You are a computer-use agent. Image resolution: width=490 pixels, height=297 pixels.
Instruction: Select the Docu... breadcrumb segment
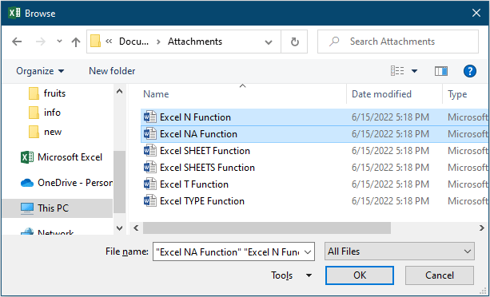coord(133,42)
